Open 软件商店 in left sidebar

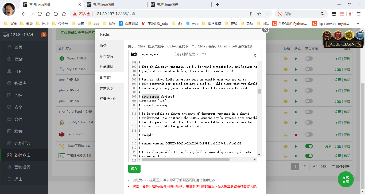tap(22, 155)
